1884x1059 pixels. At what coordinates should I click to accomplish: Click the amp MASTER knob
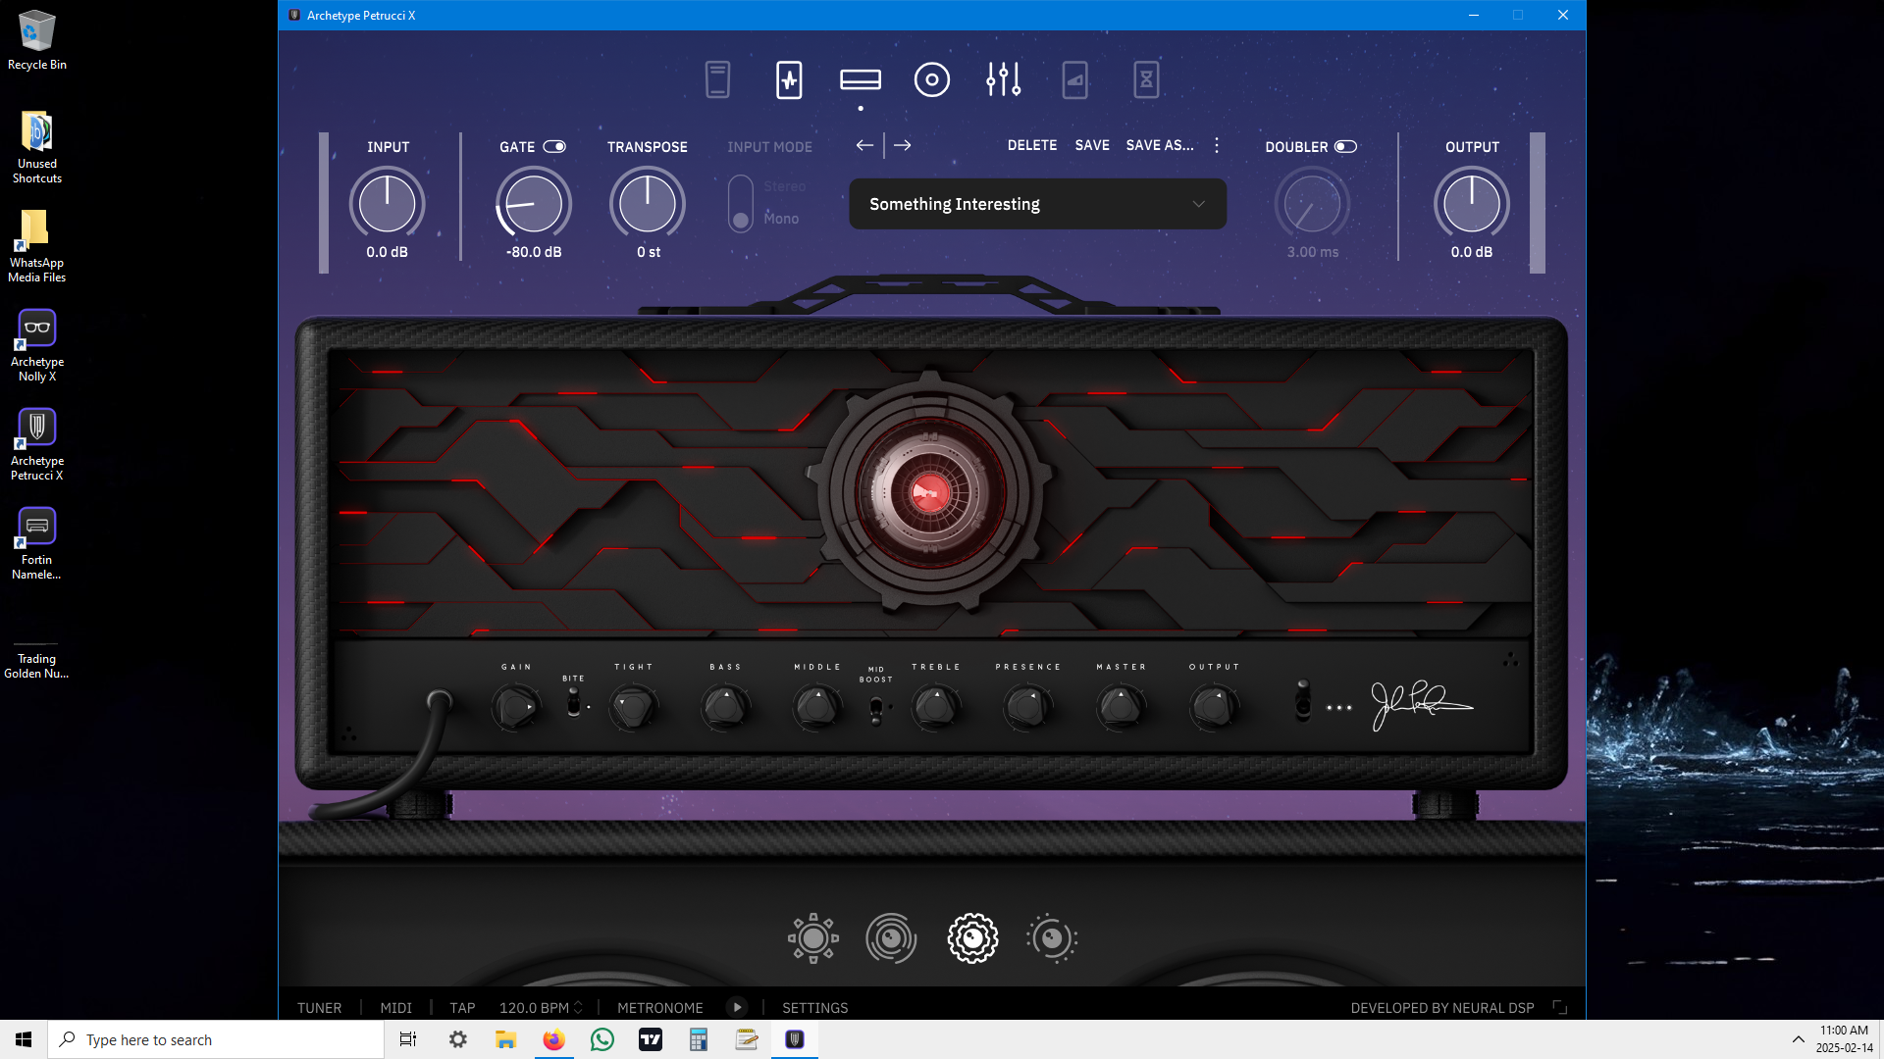coord(1121,707)
